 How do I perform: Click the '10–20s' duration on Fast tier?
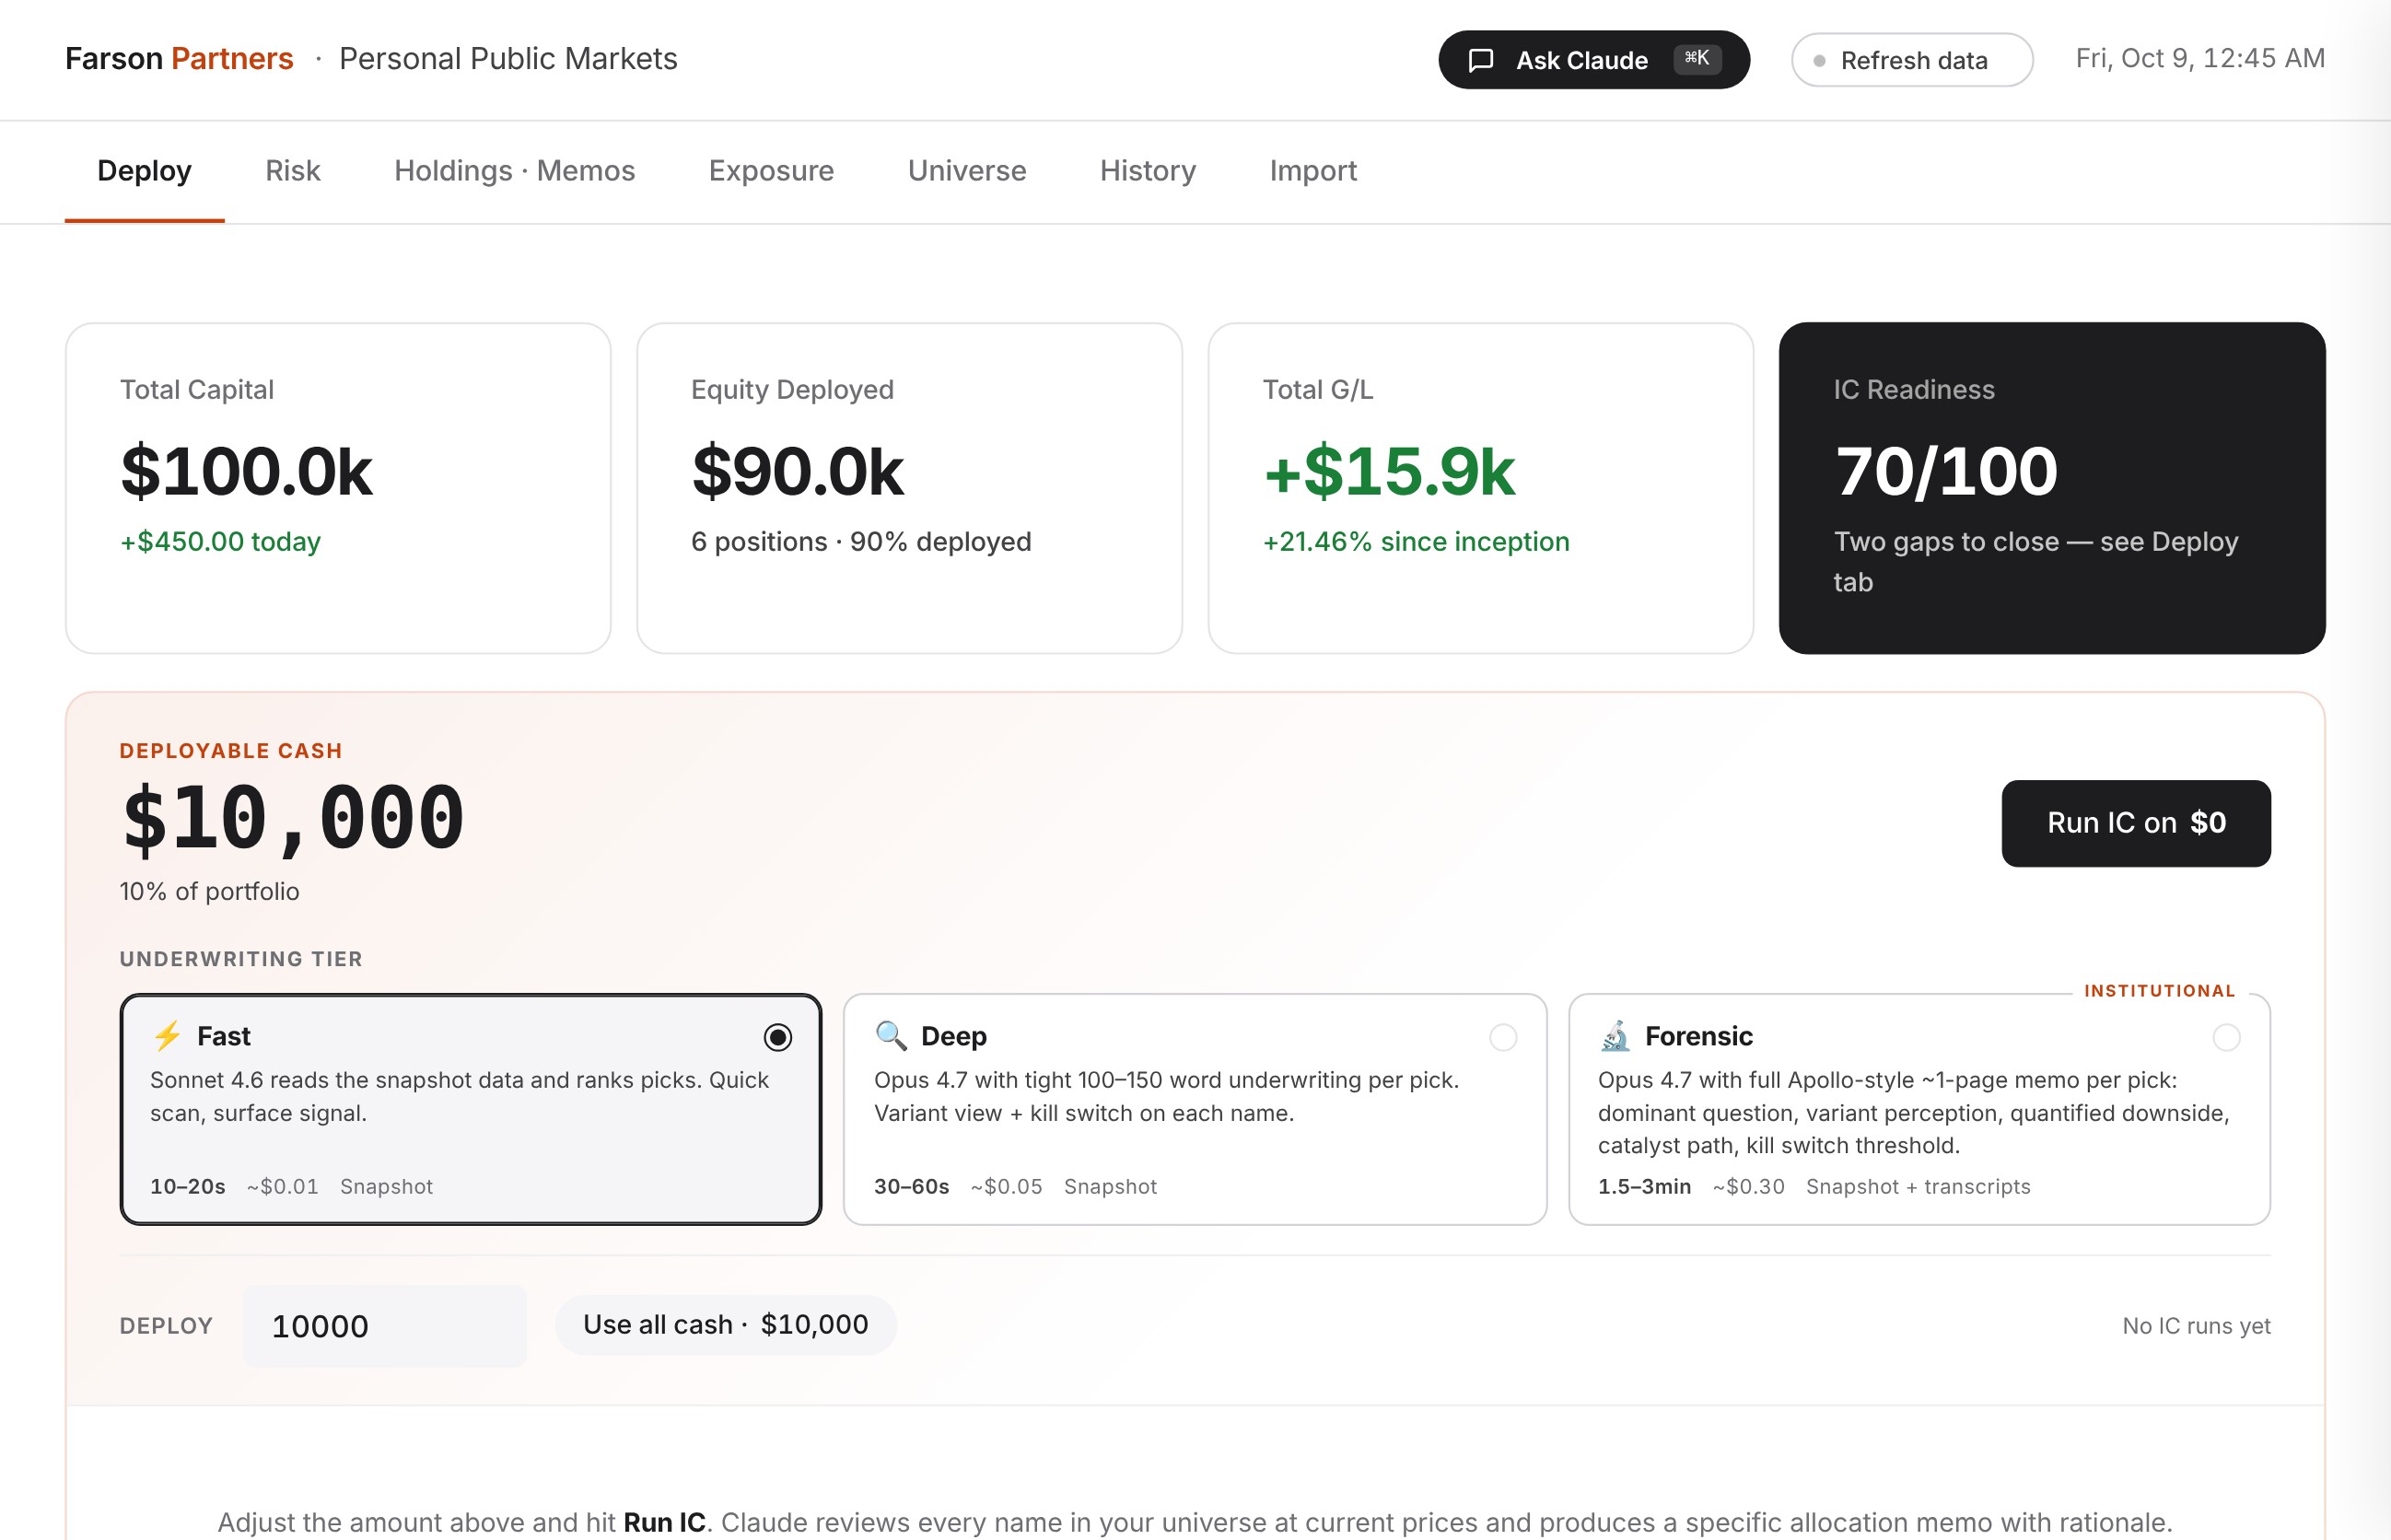188,1187
